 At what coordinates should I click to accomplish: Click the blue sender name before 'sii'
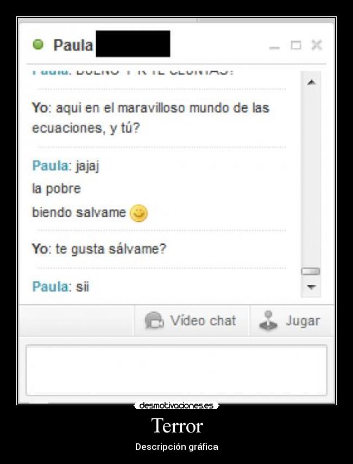coord(50,287)
